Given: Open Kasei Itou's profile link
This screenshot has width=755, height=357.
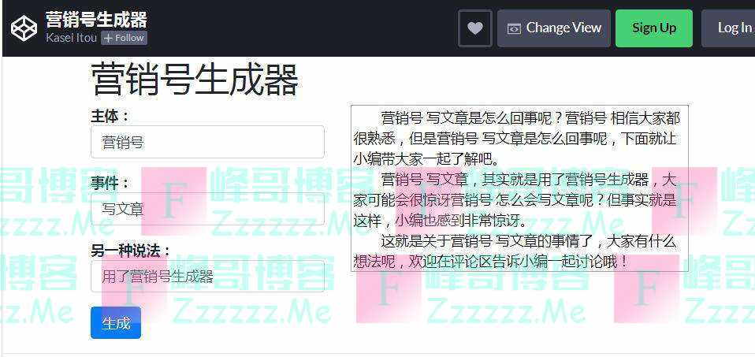Looking at the screenshot, I should click(71, 38).
